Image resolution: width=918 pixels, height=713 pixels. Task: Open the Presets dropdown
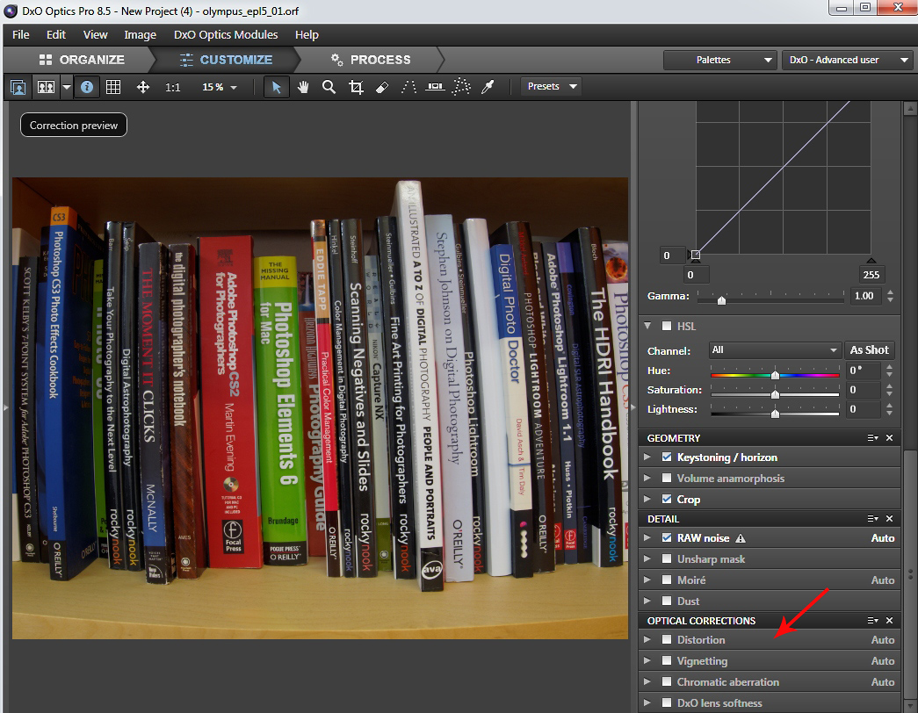pyautogui.click(x=551, y=86)
